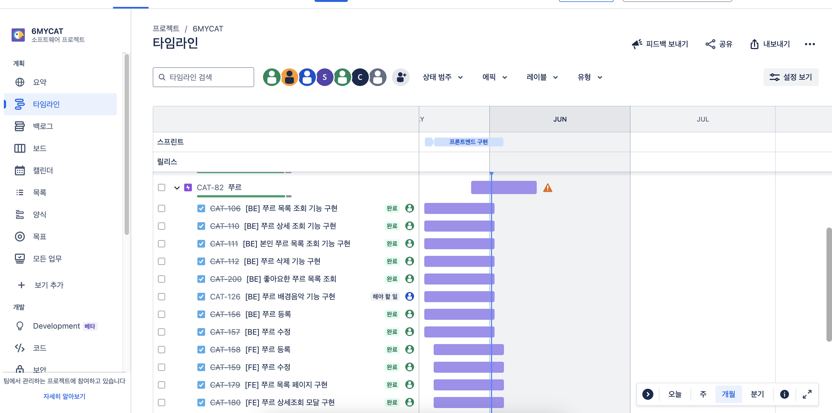Open the three-dots more actions menu

coord(809,44)
